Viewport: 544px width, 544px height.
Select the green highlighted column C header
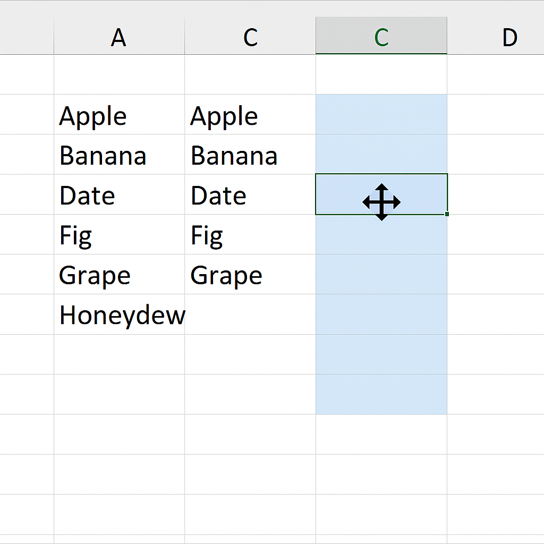pyautogui.click(x=381, y=36)
